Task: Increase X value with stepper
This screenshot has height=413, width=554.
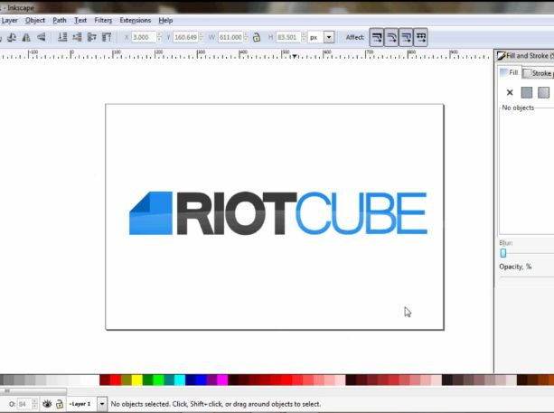Action: [x=159, y=34]
